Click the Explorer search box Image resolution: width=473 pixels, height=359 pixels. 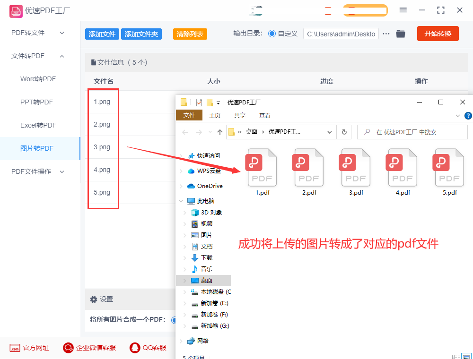click(412, 132)
